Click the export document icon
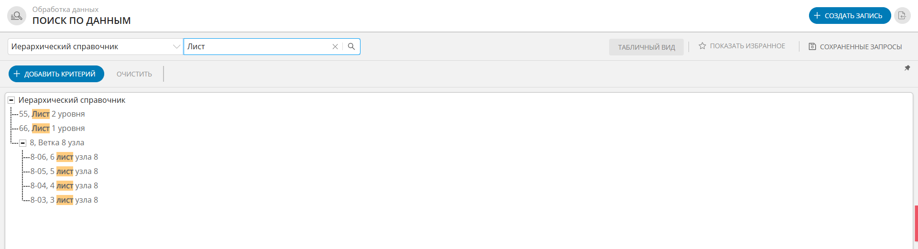The height and width of the screenshot is (249, 918). pyautogui.click(x=902, y=16)
